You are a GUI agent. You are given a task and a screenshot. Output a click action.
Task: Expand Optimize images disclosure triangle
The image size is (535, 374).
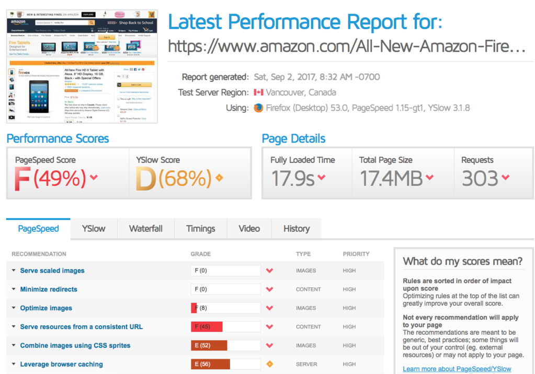tap(14, 308)
